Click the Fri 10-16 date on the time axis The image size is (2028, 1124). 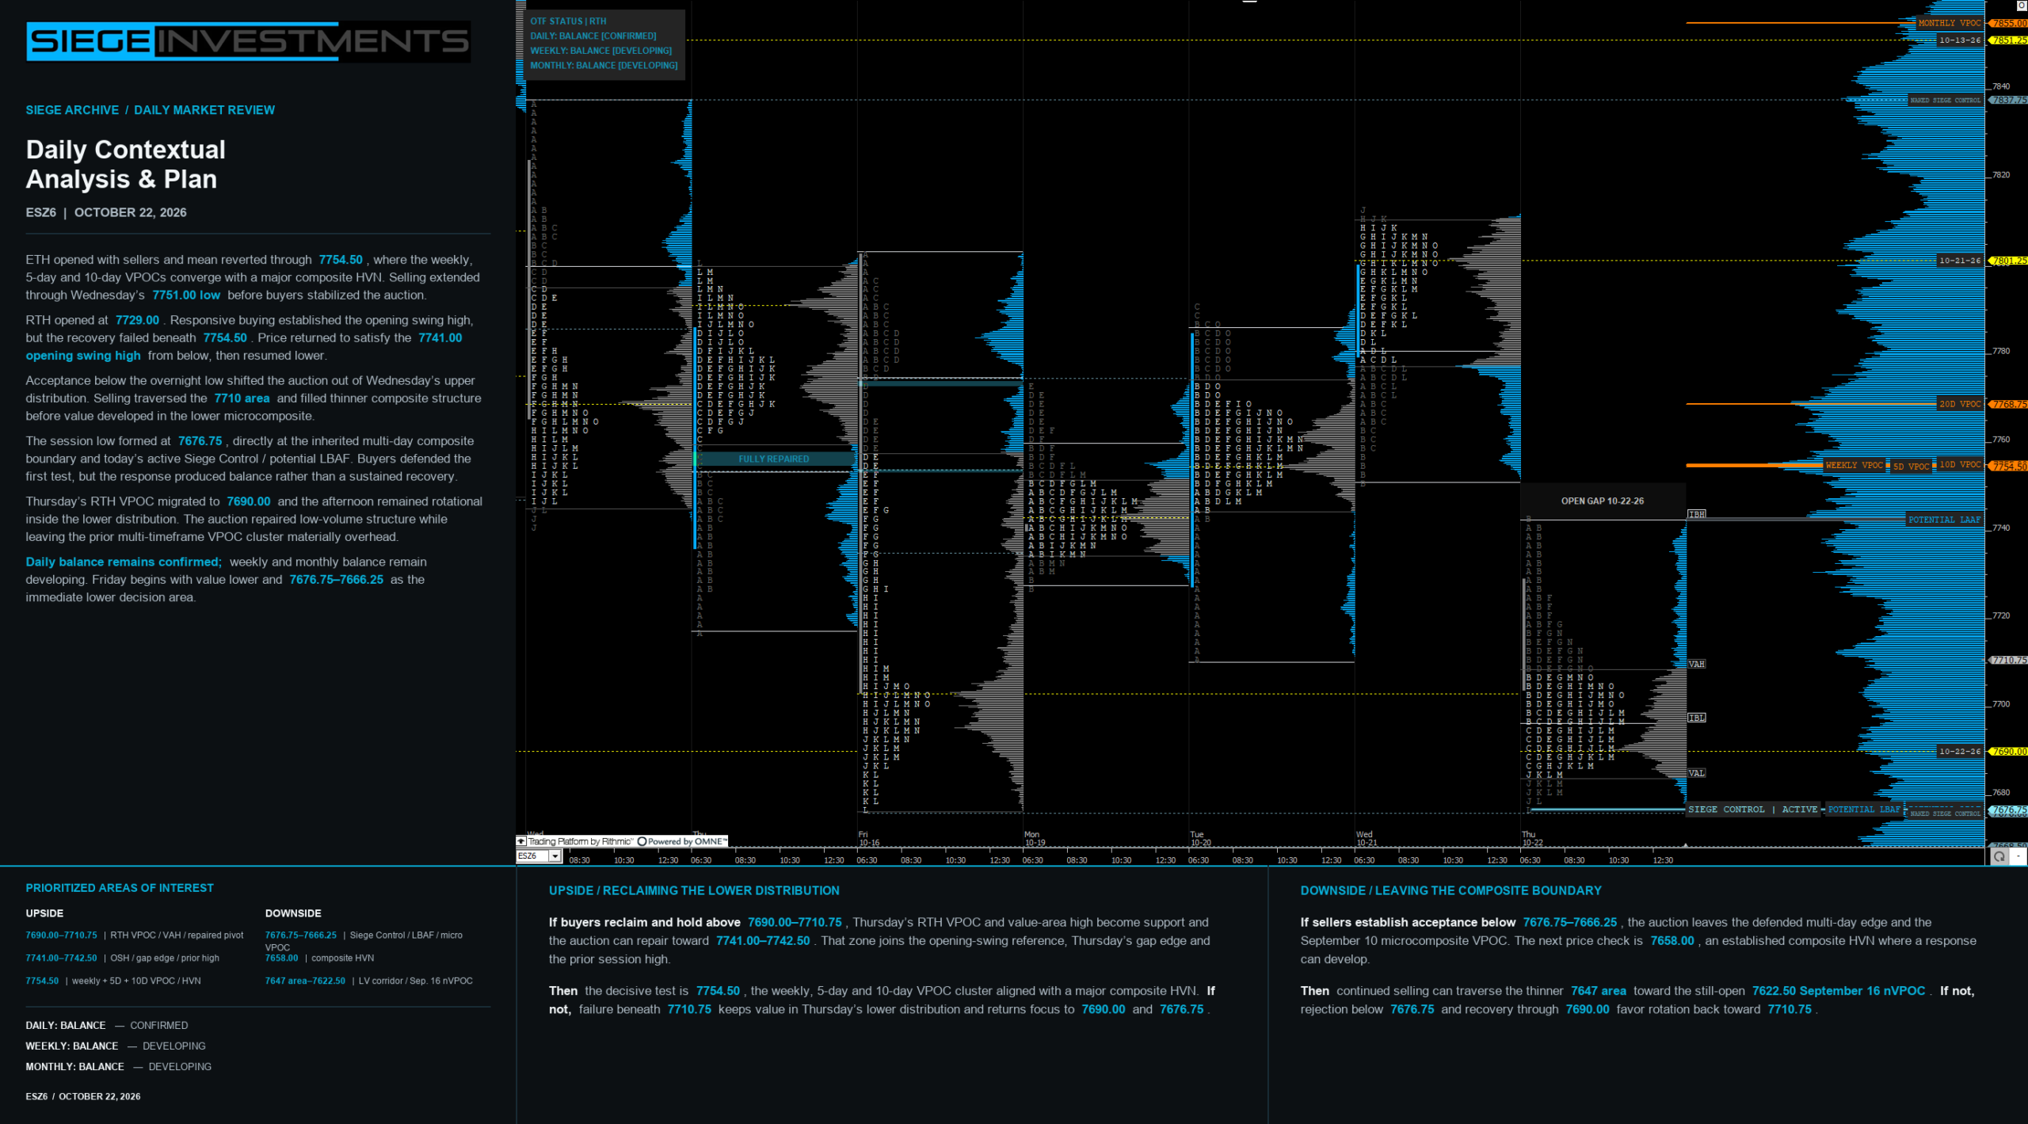(x=868, y=839)
